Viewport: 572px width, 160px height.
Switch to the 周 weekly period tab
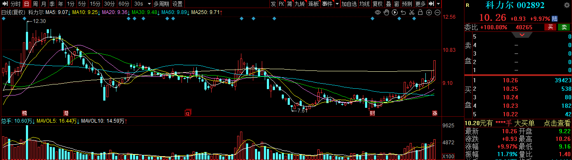pos(36,4)
